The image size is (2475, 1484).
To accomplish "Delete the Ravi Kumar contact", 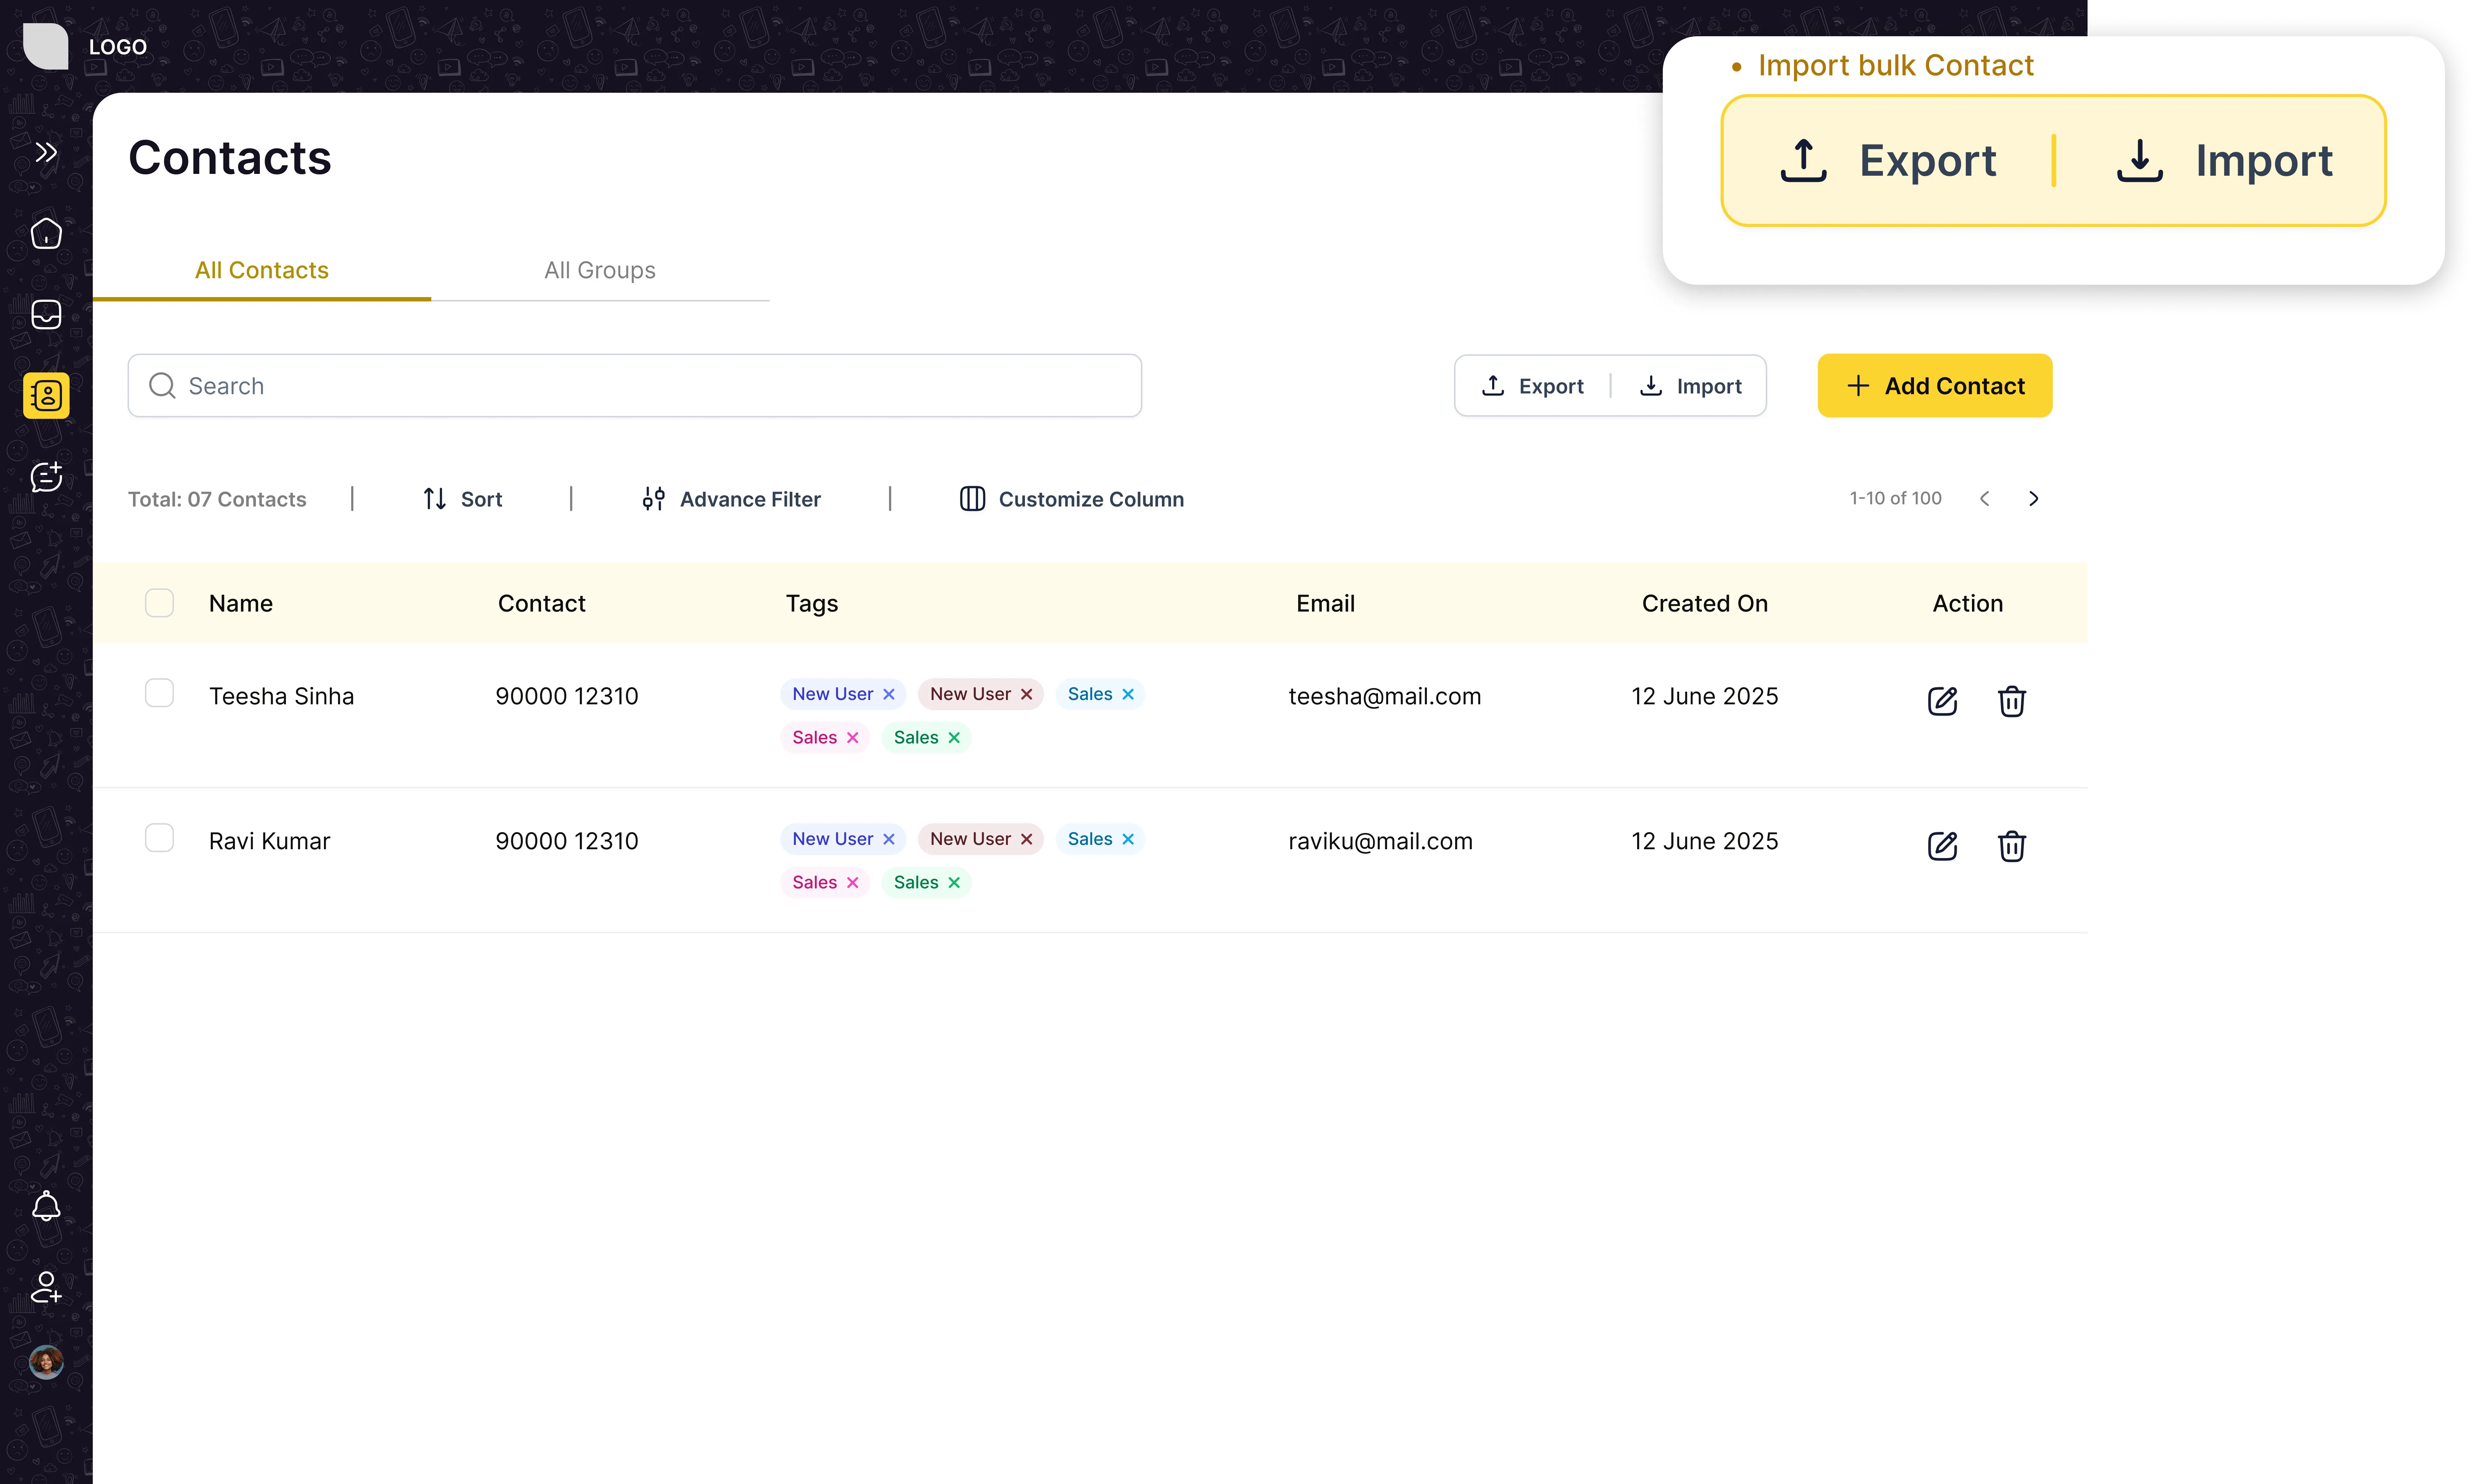I will tap(2011, 846).
